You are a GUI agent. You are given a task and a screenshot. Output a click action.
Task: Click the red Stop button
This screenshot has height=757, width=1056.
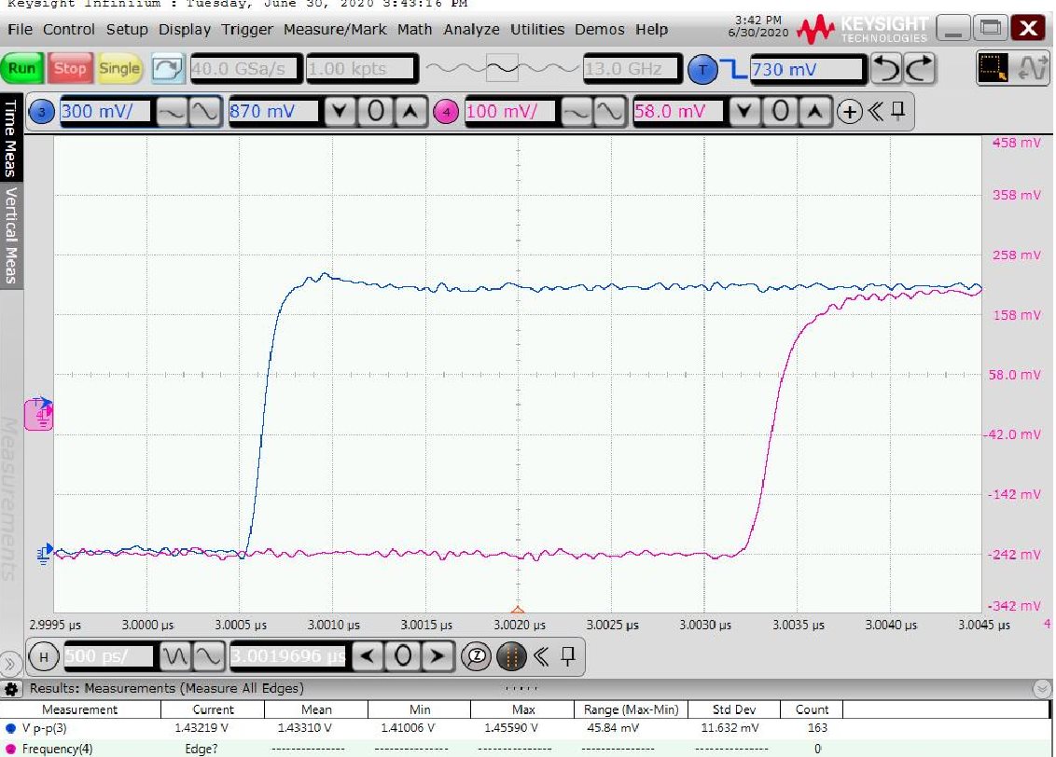coord(69,68)
